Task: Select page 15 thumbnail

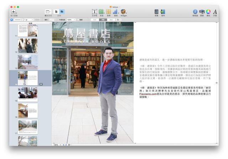Action: (x=28, y=94)
